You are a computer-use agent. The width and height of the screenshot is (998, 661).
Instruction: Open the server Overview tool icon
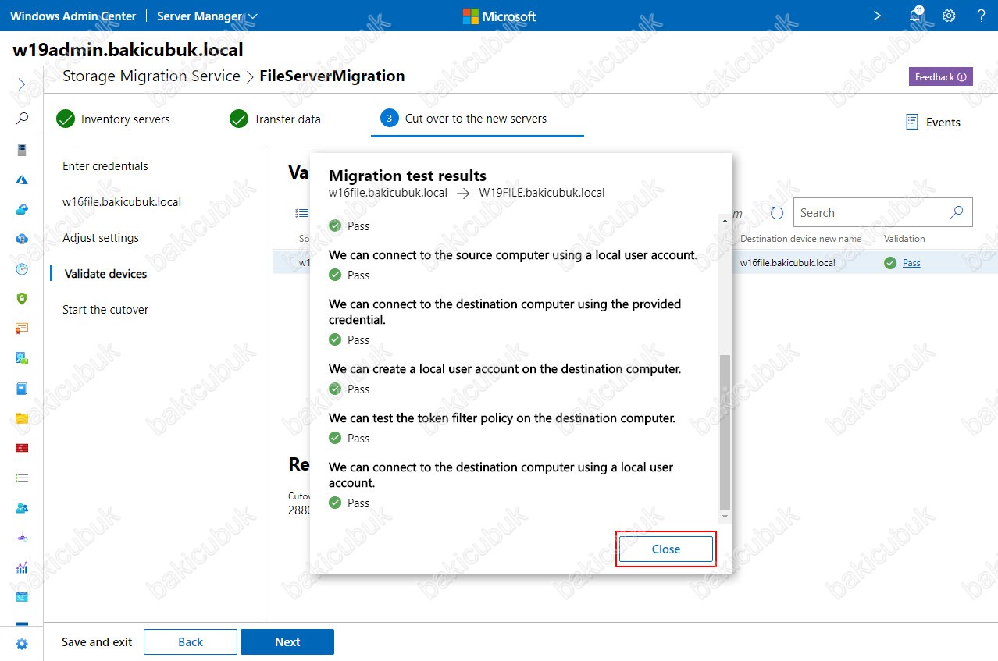click(22, 150)
